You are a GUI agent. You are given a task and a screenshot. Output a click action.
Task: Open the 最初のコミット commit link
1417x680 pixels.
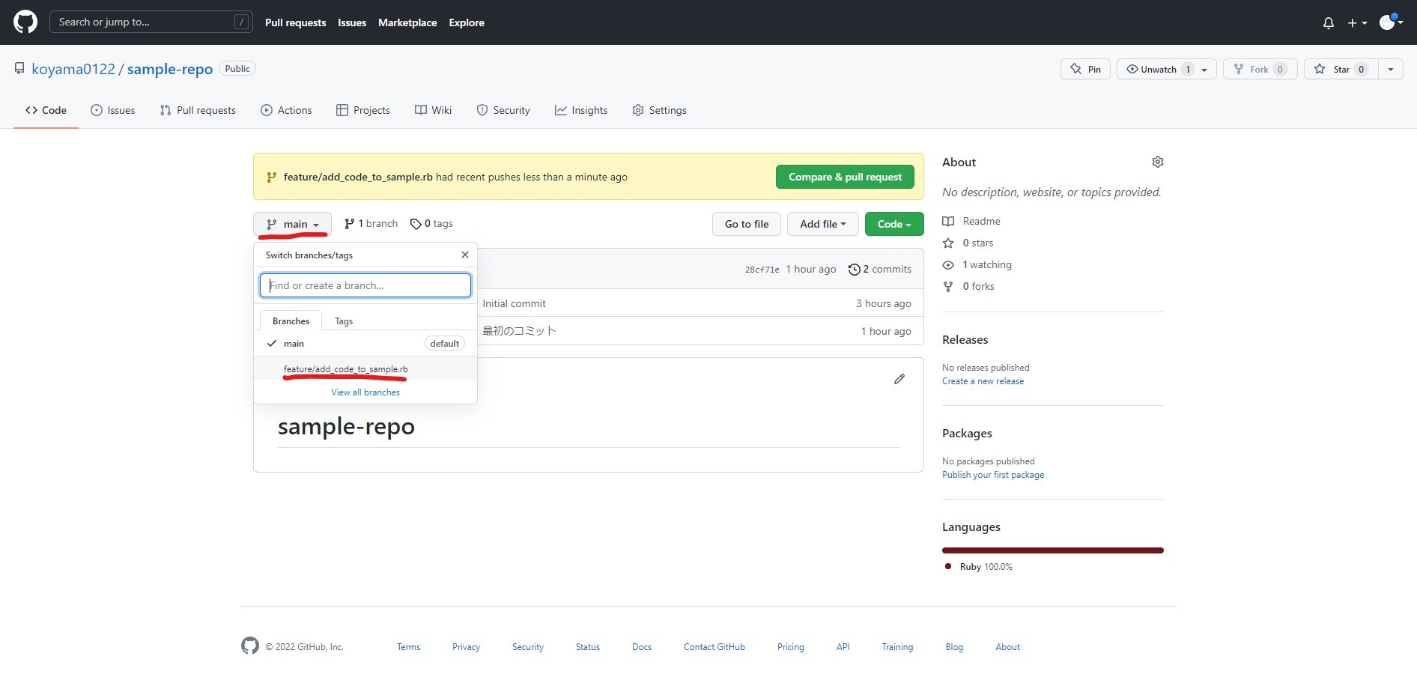[519, 331]
